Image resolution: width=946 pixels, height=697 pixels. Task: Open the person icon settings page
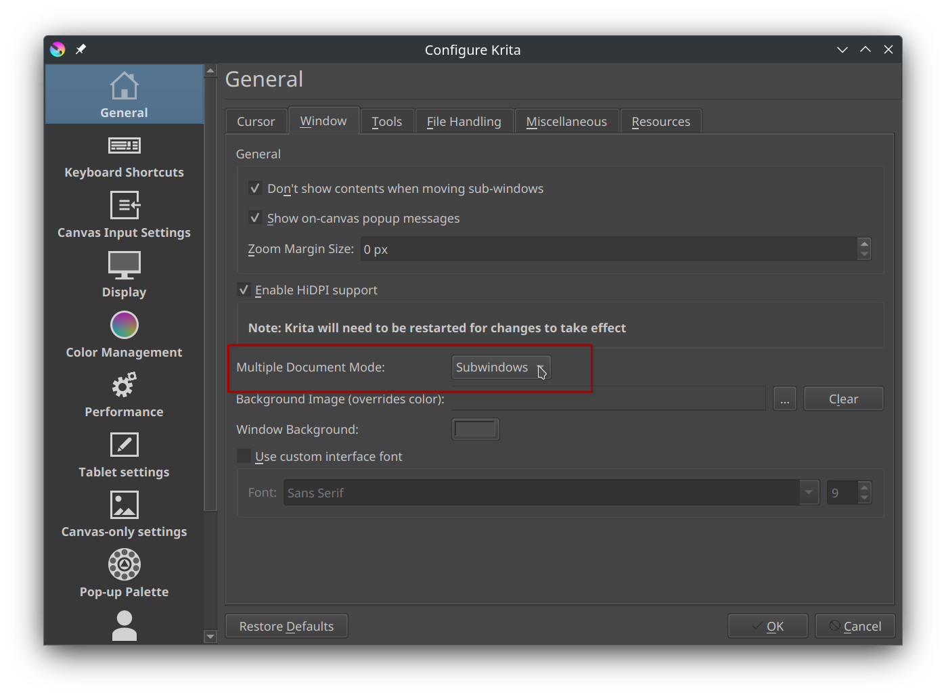click(124, 625)
